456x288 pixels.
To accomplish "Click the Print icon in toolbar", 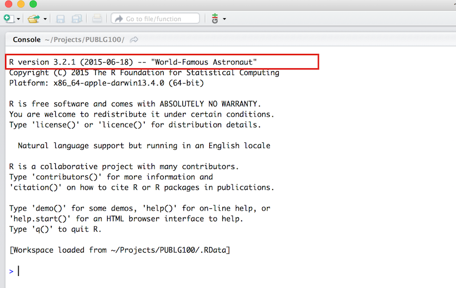I will point(97,19).
